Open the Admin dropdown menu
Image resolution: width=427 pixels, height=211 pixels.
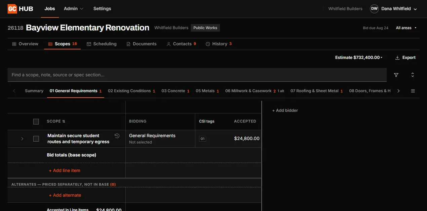[x=74, y=9]
